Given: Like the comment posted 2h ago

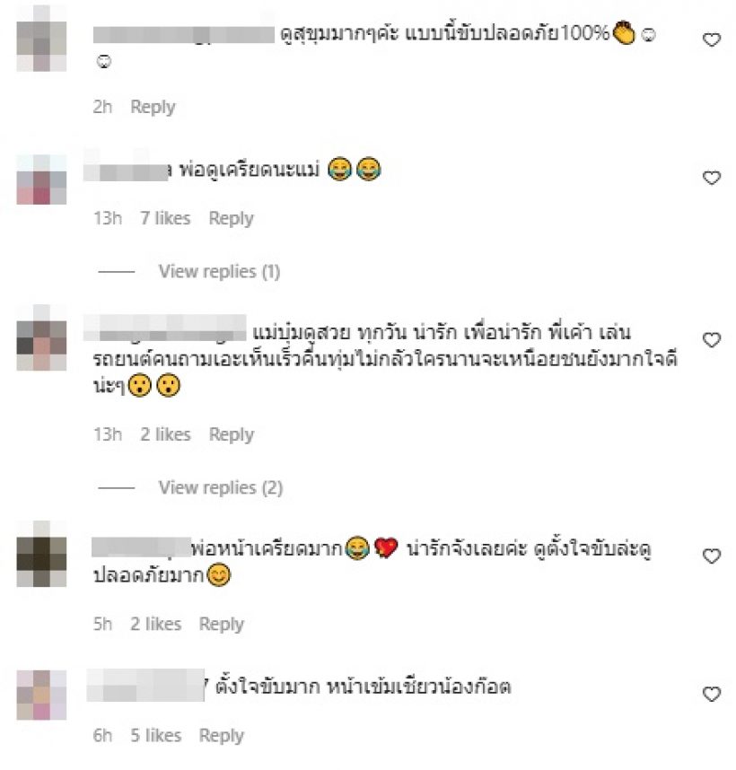Looking at the screenshot, I should click(x=712, y=39).
